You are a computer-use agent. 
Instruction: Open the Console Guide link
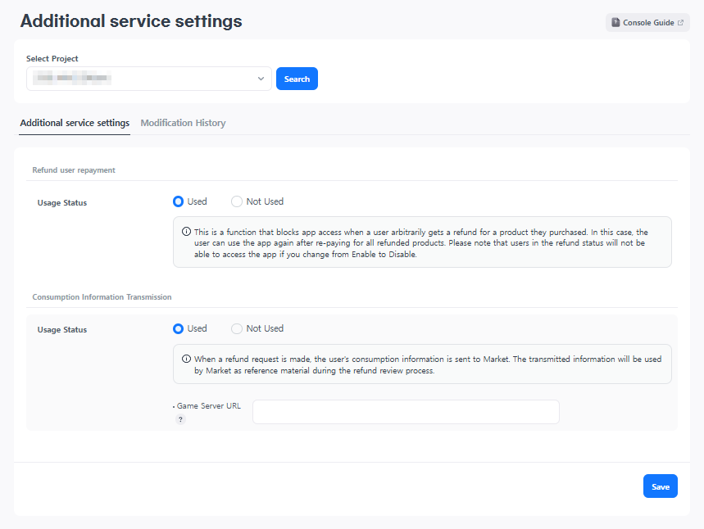[647, 23]
